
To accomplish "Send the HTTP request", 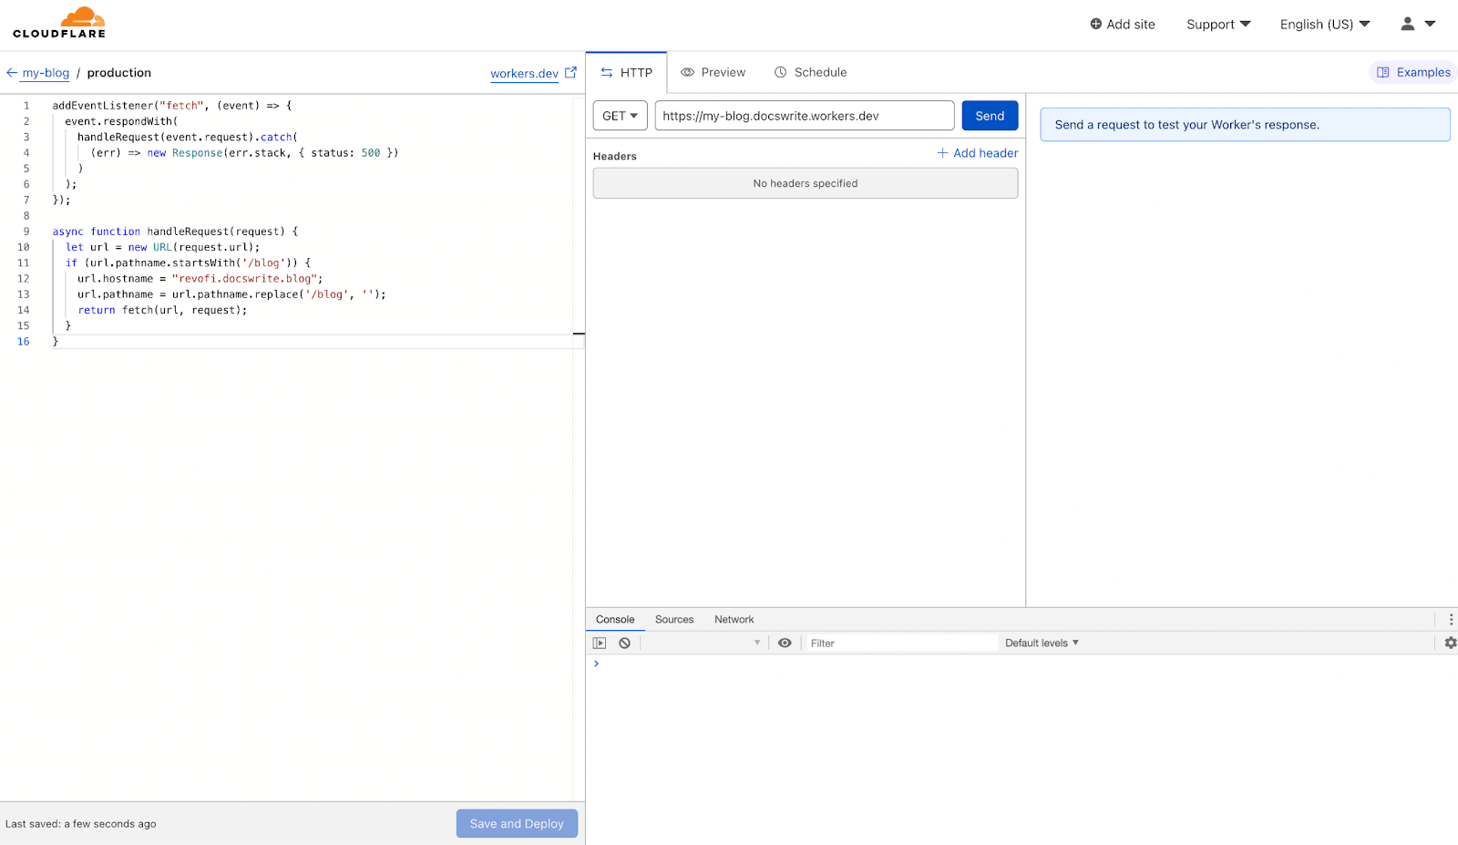I will 990,116.
